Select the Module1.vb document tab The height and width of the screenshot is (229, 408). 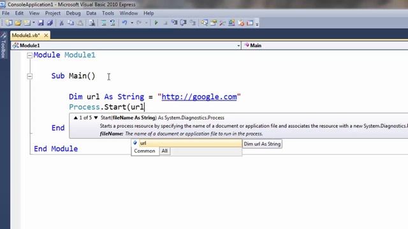click(x=26, y=35)
